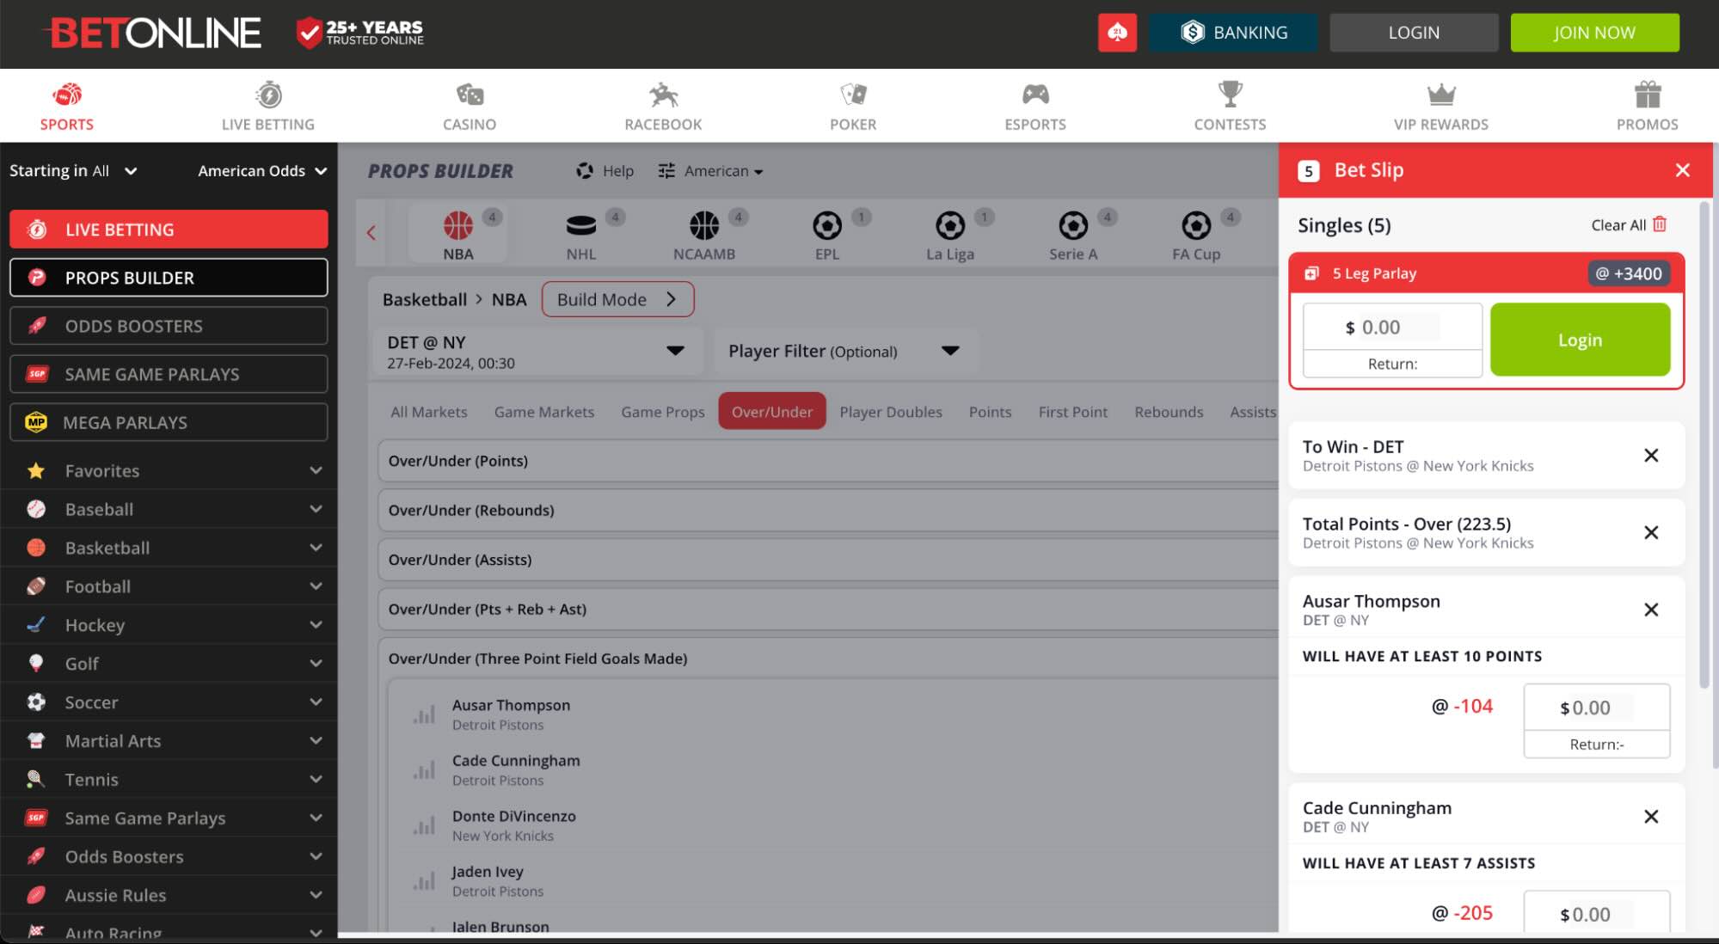
Task: Expand the Over/Under (Points) market
Action: pos(827,461)
